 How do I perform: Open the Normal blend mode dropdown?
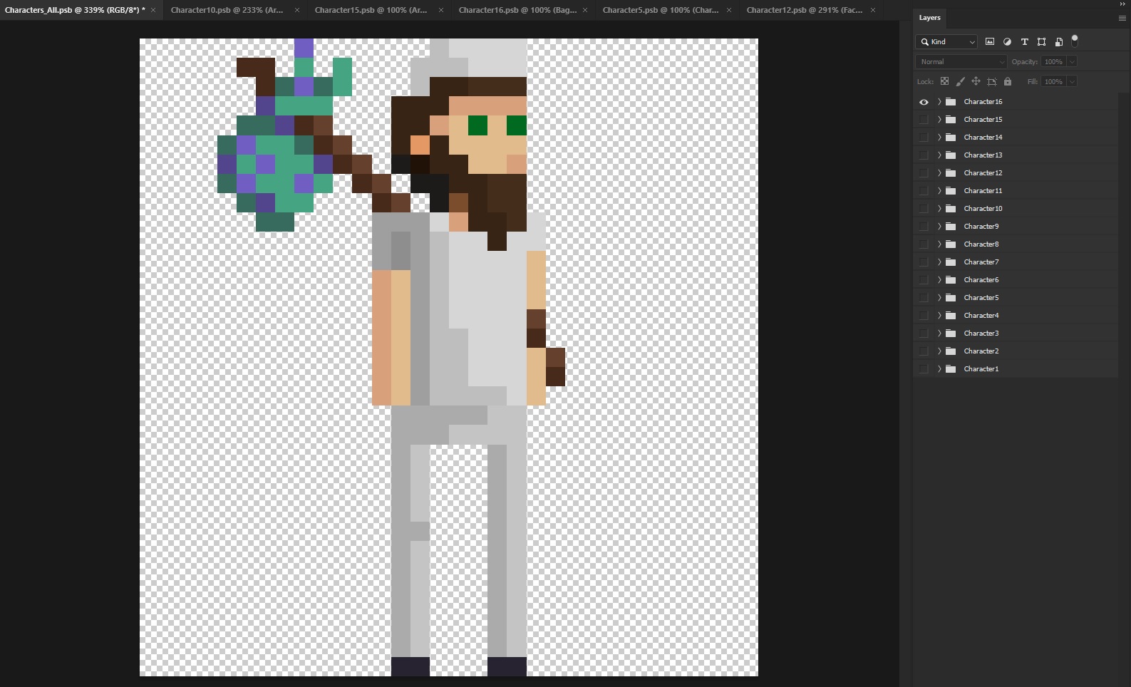[961, 62]
